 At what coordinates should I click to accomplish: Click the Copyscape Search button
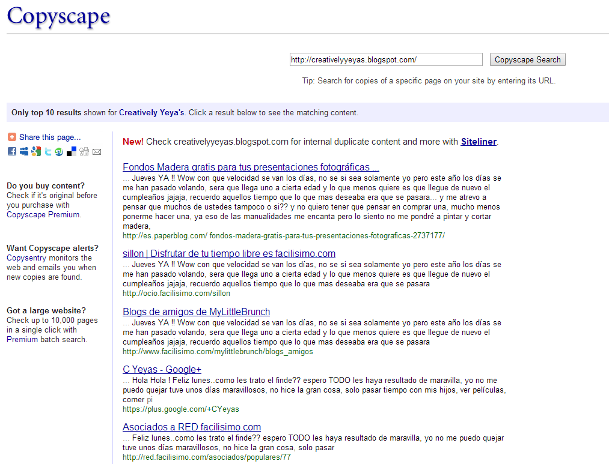click(527, 59)
